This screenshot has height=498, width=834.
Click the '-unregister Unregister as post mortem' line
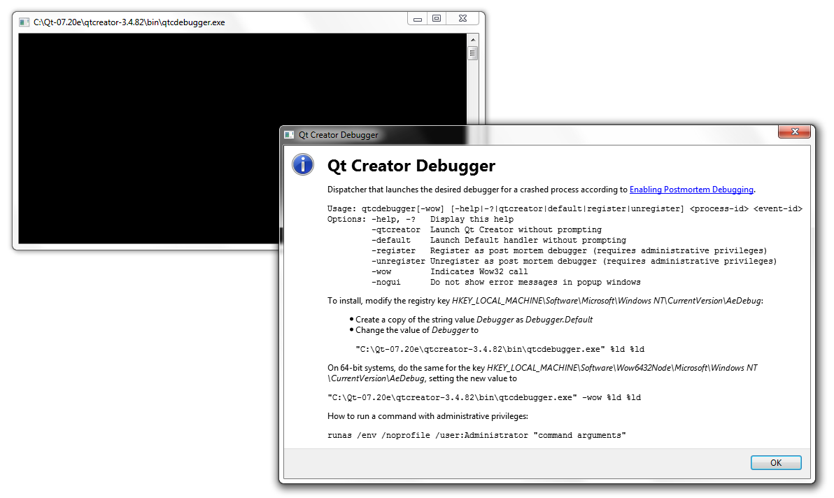pyautogui.click(x=574, y=262)
